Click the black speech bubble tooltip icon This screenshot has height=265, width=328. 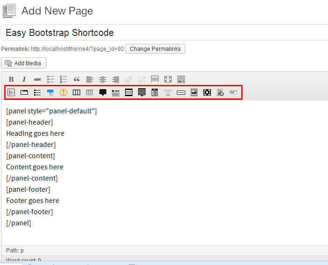[x=103, y=92]
